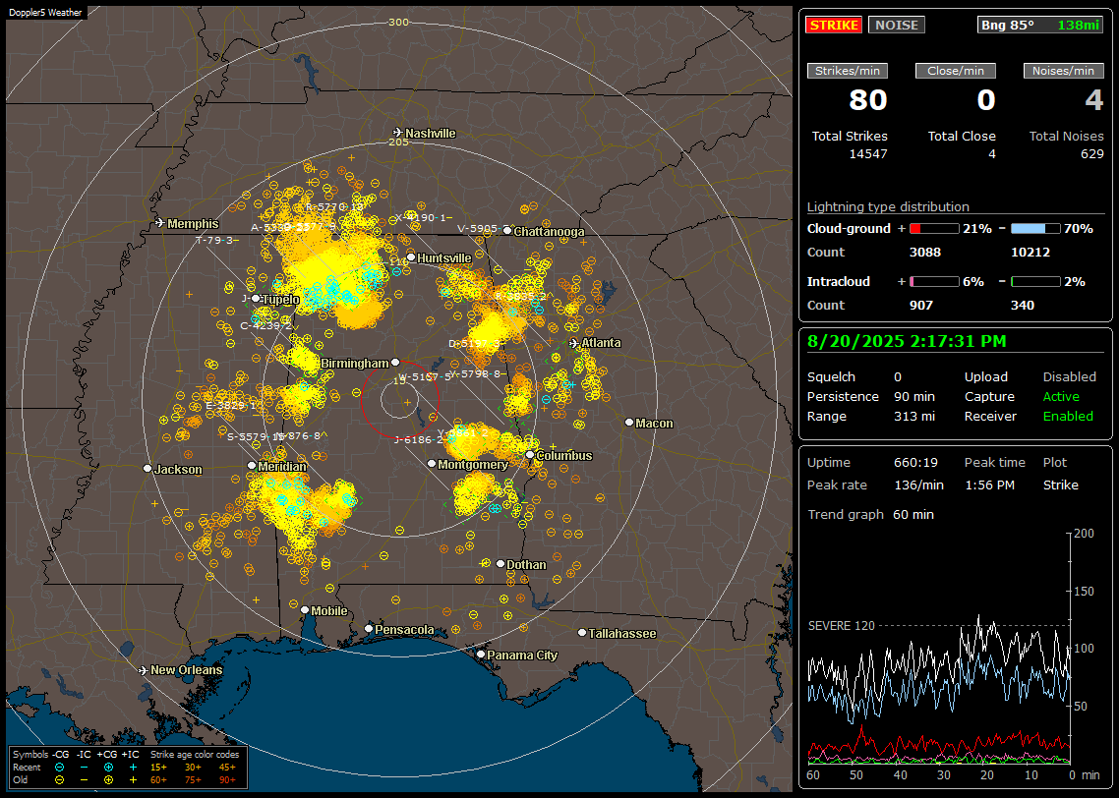
Task: Select the Dothan city dot marker
Action: pyautogui.click(x=501, y=564)
